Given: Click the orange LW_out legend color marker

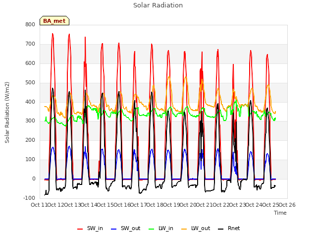Looking at the screenshot, I should [x=184, y=229].
